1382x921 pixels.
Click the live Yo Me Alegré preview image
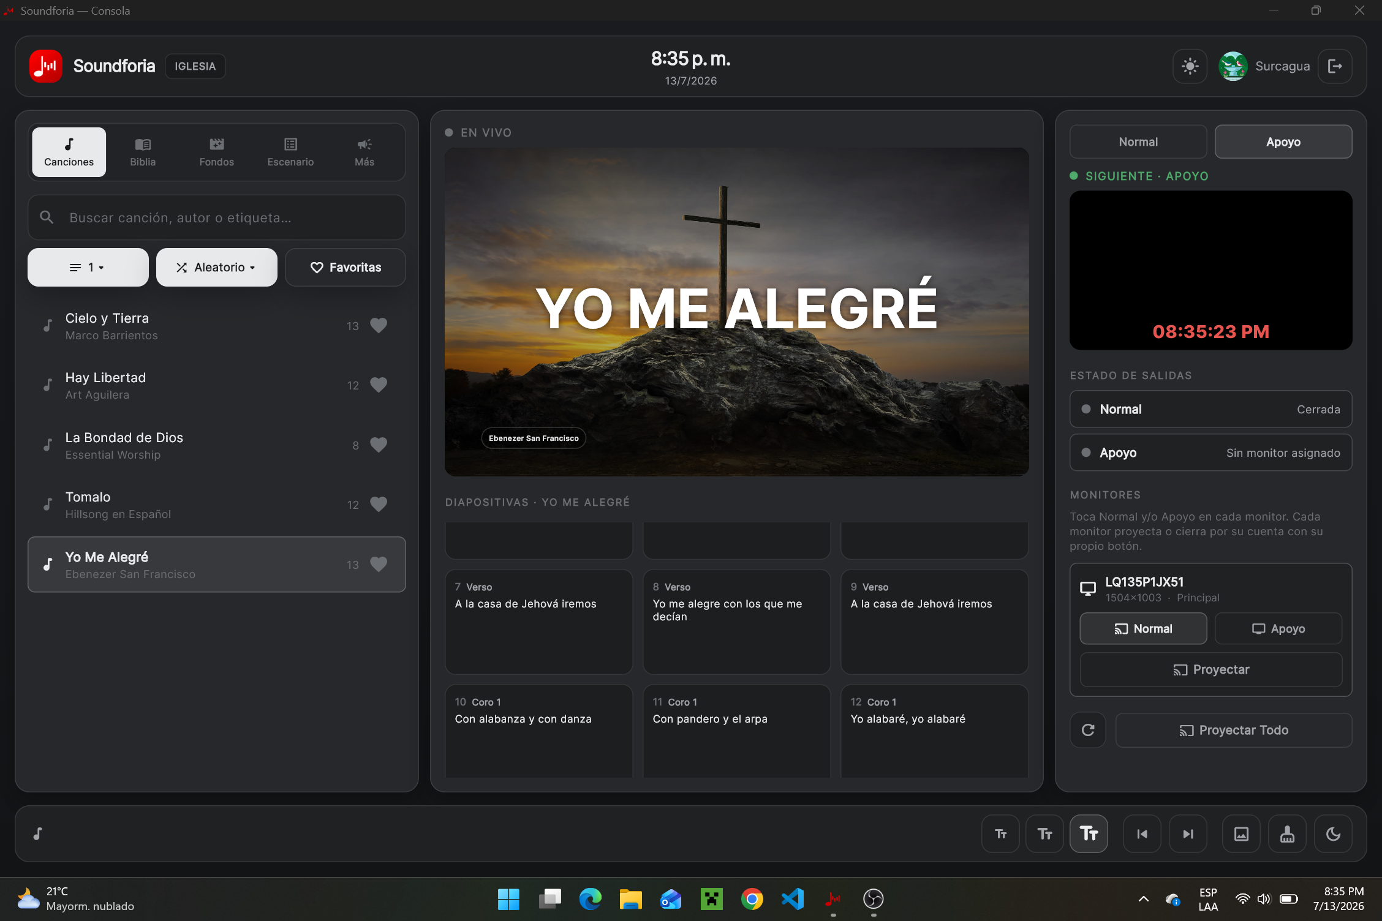737,312
